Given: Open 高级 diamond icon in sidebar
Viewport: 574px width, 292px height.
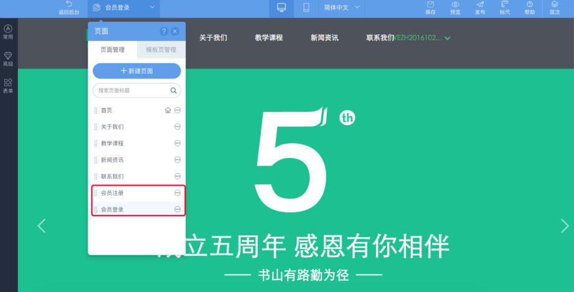Looking at the screenshot, I should (8, 58).
